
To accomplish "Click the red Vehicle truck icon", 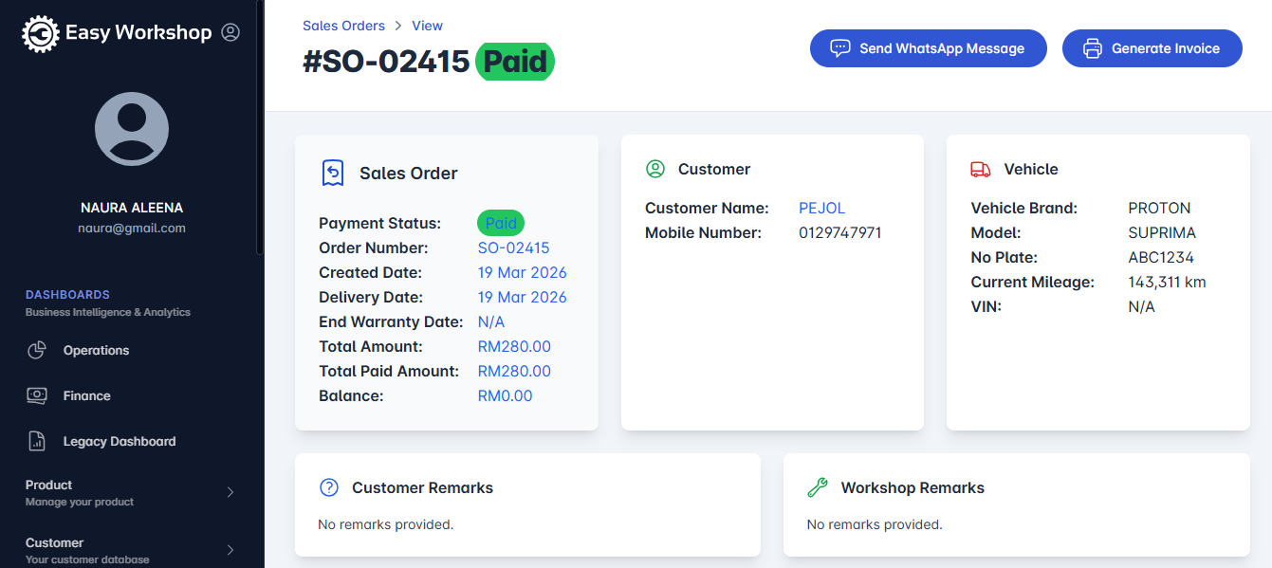I will [x=981, y=169].
